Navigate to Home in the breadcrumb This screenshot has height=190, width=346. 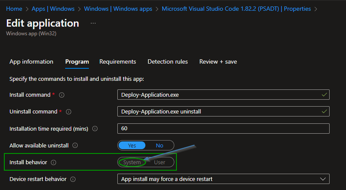tap(14, 9)
